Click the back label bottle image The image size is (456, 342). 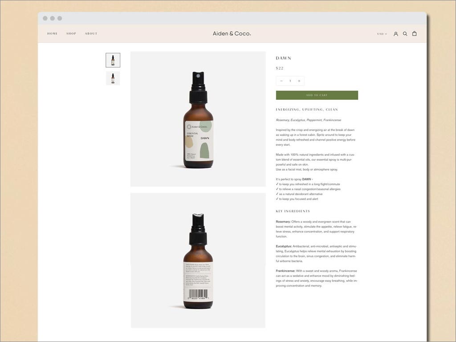(x=198, y=261)
